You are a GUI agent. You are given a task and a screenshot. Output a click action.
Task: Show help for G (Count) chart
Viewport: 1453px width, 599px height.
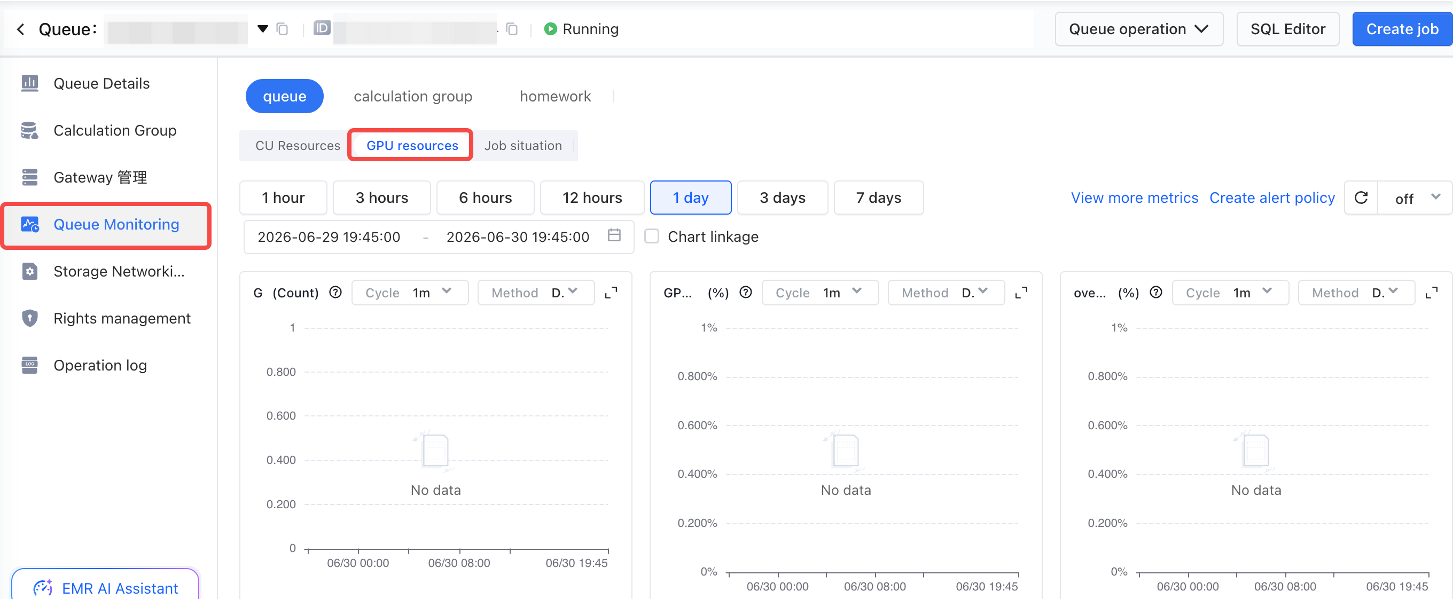[335, 293]
